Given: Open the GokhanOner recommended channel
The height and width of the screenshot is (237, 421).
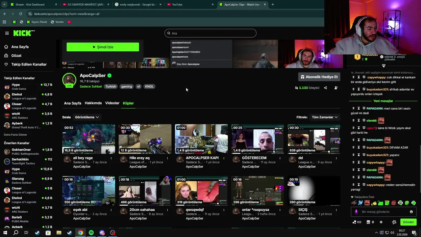Looking at the screenshot, I should coord(28,152).
